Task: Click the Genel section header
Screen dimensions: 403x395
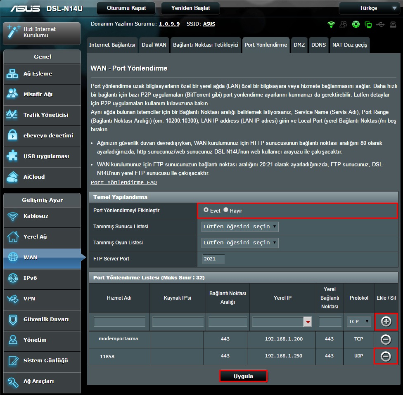Action: click(42, 57)
